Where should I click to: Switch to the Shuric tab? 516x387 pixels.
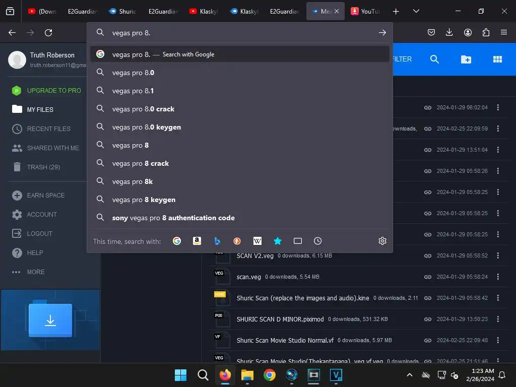[123, 11]
